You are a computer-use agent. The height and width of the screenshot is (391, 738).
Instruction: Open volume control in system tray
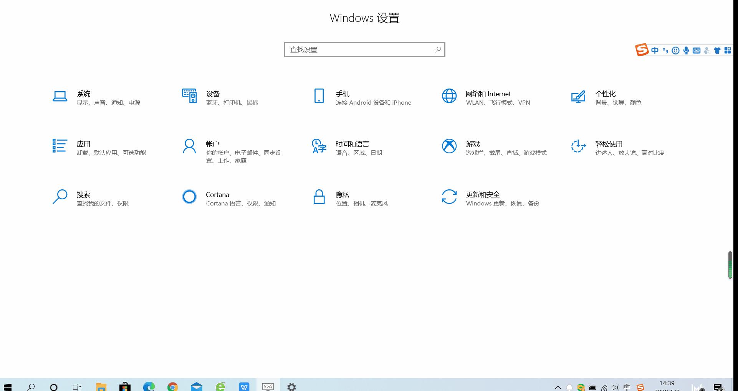point(615,387)
